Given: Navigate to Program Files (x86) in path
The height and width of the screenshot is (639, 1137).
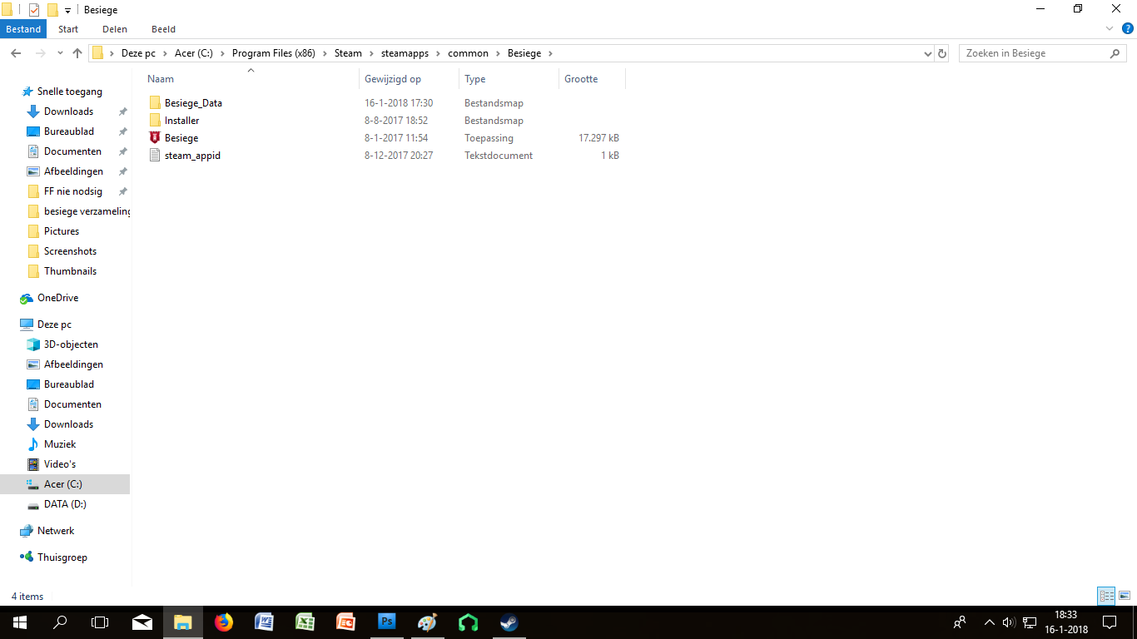Looking at the screenshot, I should [x=273, y=53].
